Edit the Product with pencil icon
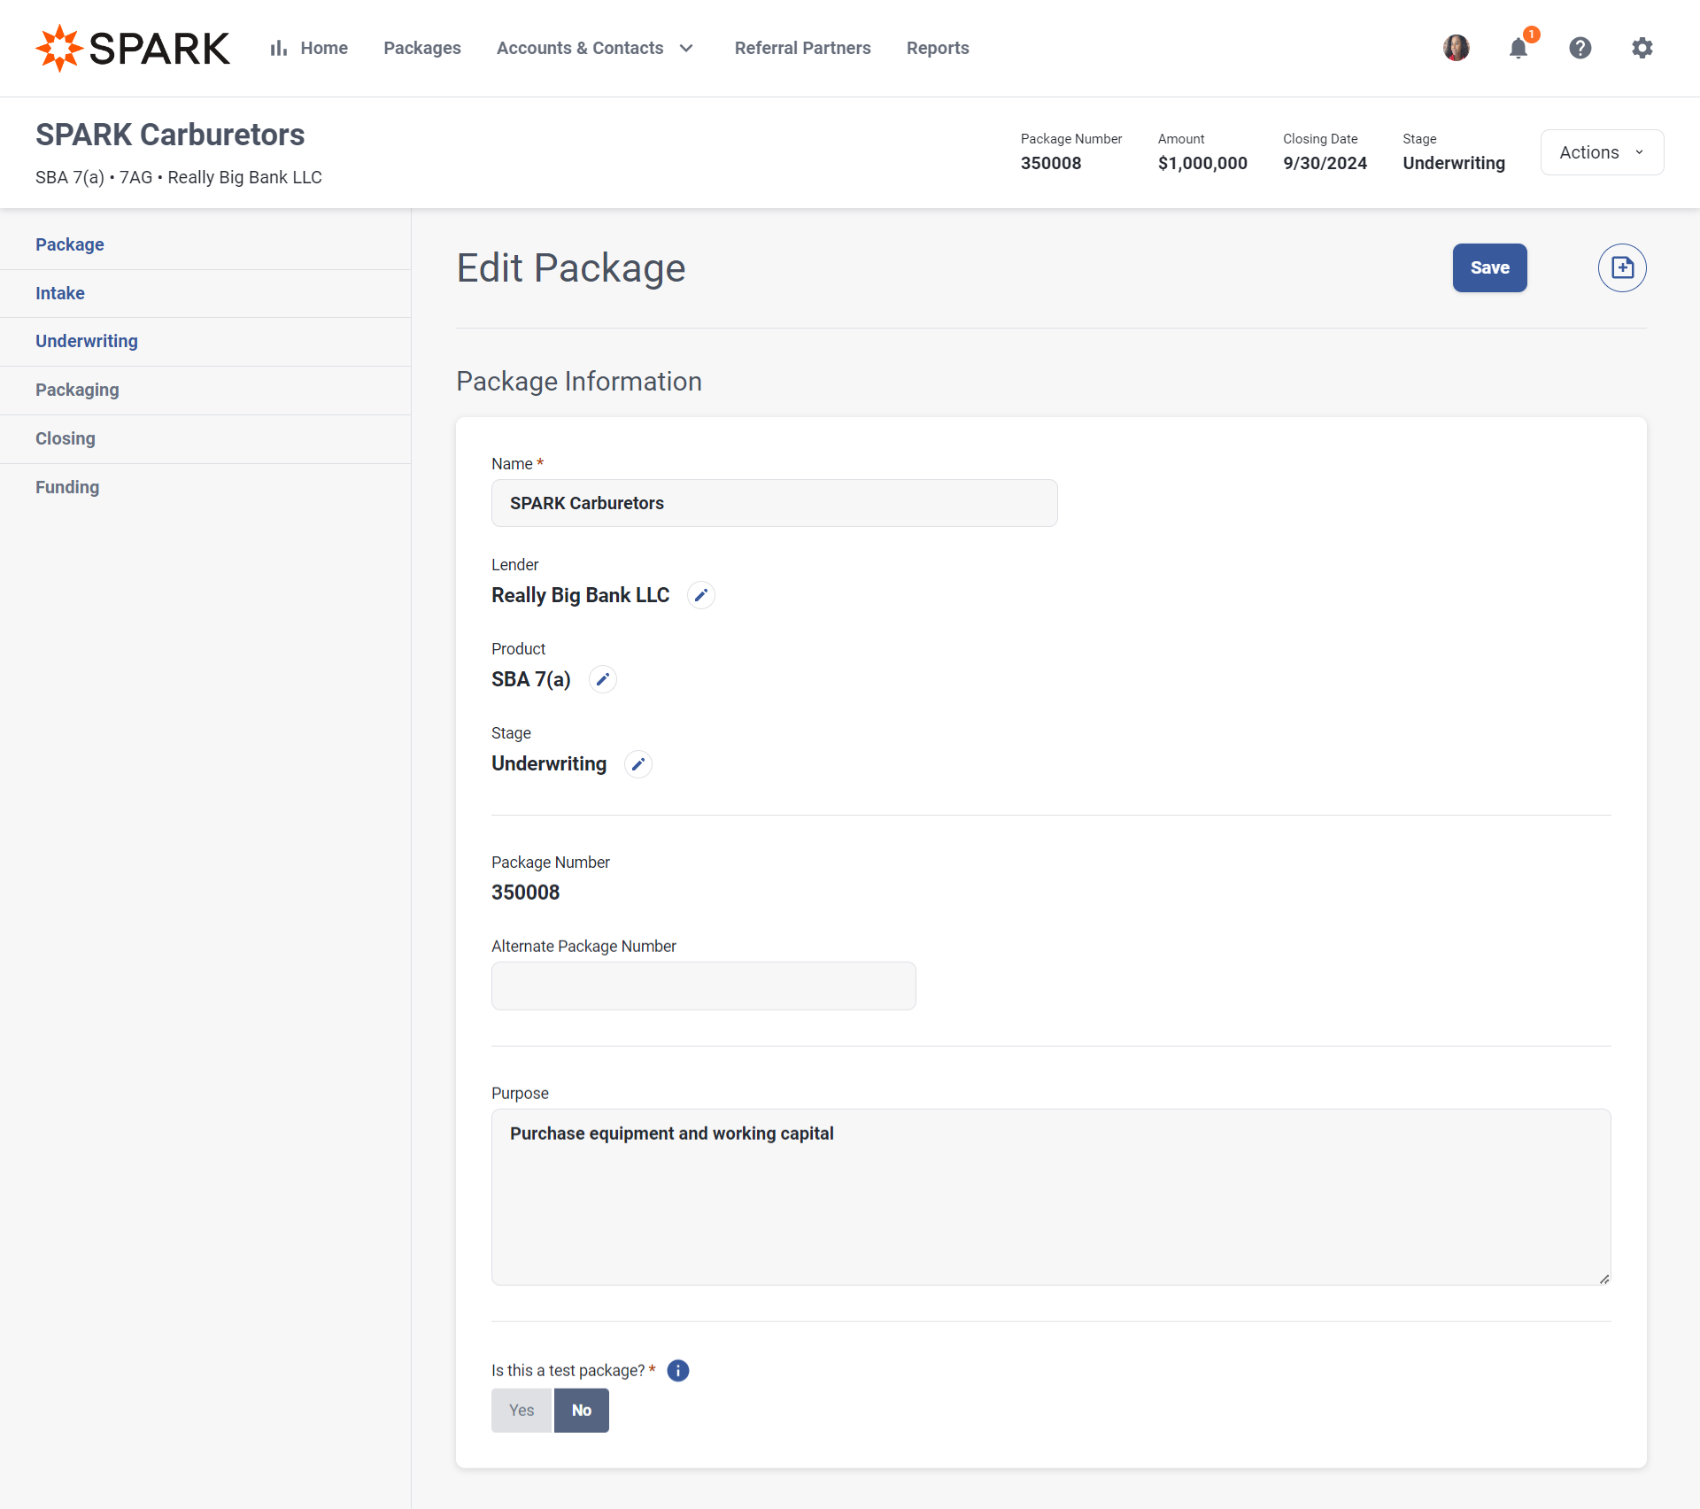Screen dimensions: 1700x1509 click(602, 679)
